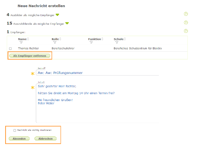Click the 'Rolle' column header text
This screenshot has width=199, height=146.
point(55,39)
